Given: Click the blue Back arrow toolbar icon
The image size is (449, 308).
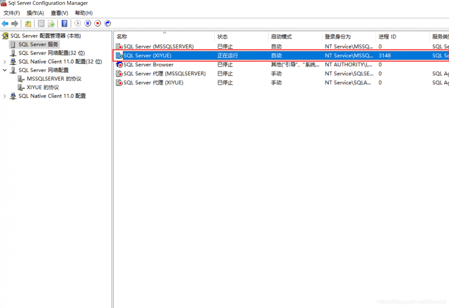Looking at the screenshot, I should click(5, 23).
